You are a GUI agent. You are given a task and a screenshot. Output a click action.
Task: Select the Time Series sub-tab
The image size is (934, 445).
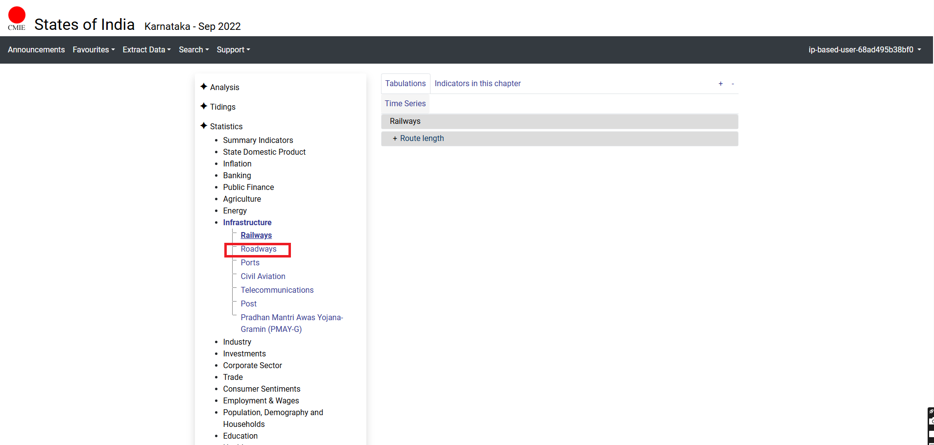[x=405, y=104]
